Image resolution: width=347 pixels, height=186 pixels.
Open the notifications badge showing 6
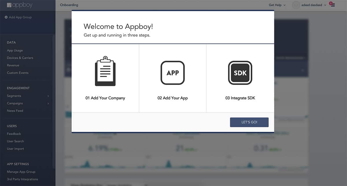pyautogui.click(x=331, y=3)
